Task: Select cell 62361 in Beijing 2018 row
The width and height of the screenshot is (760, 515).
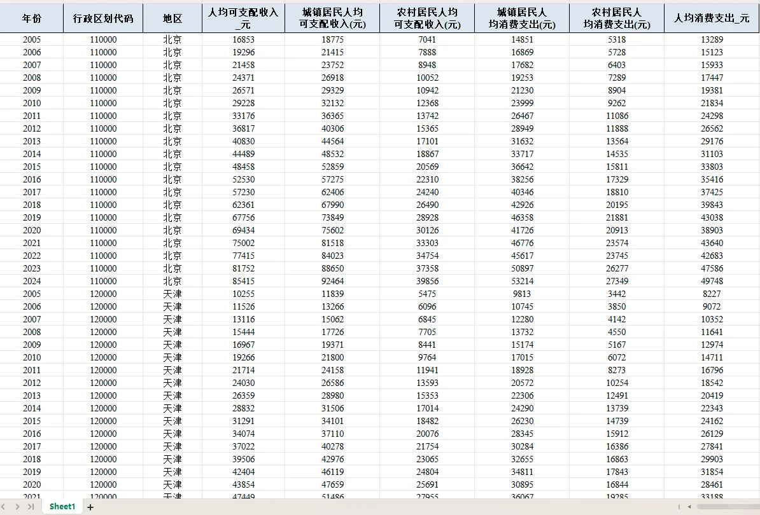Action: 243,205
